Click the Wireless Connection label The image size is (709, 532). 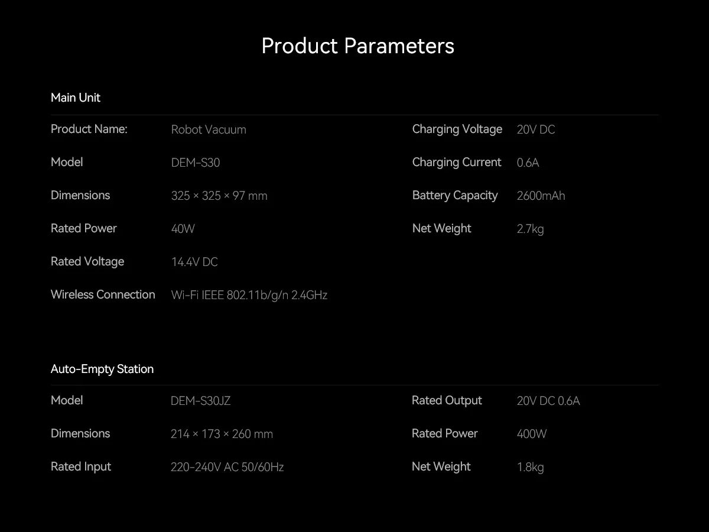point(103,294)
